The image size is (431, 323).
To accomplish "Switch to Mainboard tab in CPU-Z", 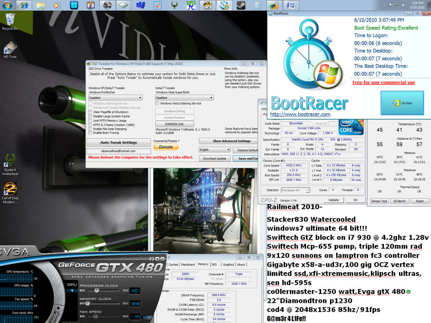I will coord(188,265).
